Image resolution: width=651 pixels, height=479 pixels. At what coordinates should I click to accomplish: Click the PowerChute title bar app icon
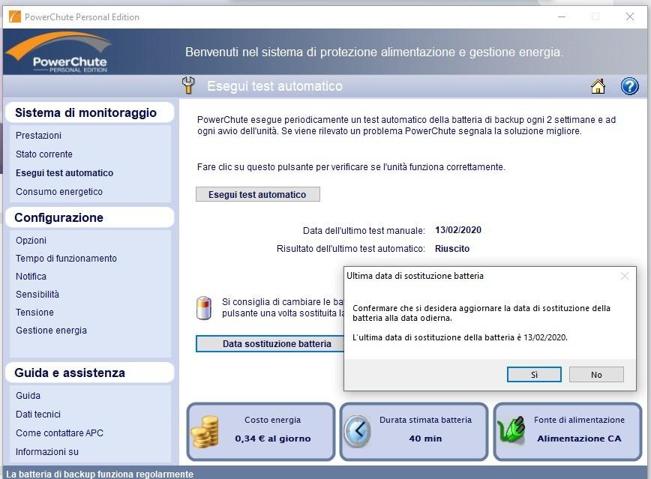click(x=14, y=17)
